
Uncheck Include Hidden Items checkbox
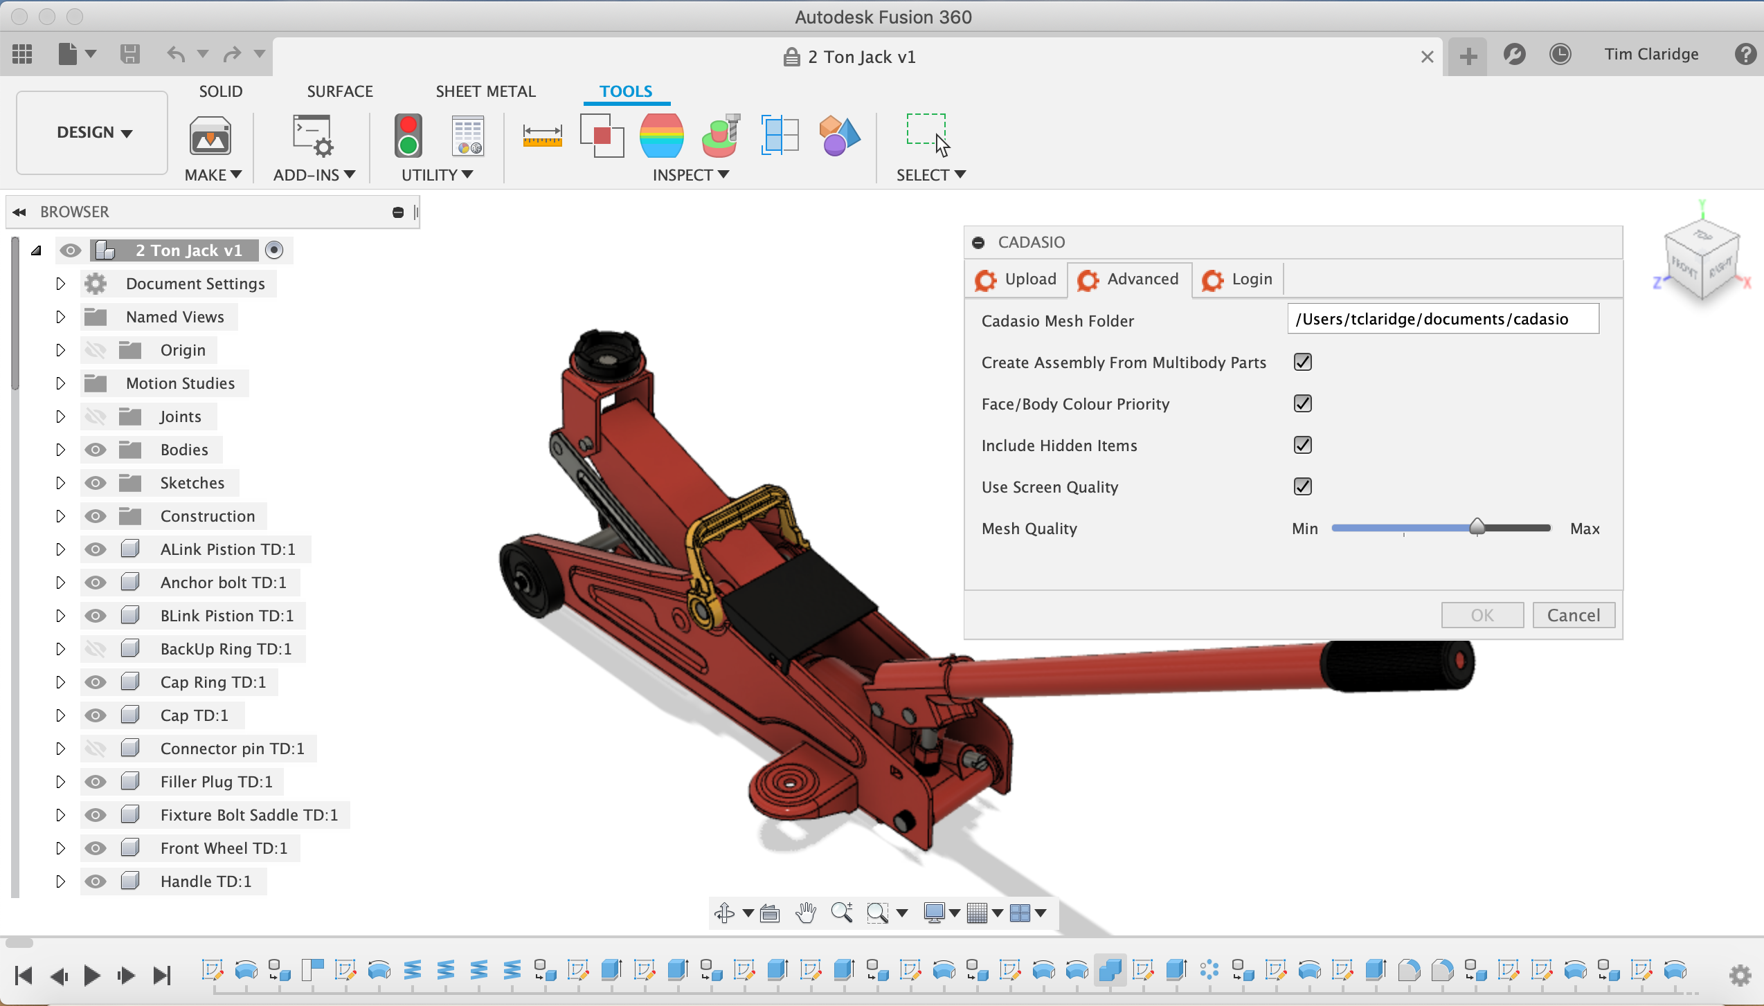tap(1302, 445)
